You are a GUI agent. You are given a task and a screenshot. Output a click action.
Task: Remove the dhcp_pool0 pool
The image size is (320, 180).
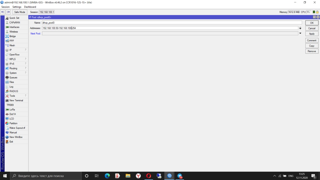(x=312, y=51)
